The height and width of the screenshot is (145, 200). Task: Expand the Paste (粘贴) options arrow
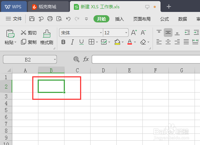tap(16, 42)
